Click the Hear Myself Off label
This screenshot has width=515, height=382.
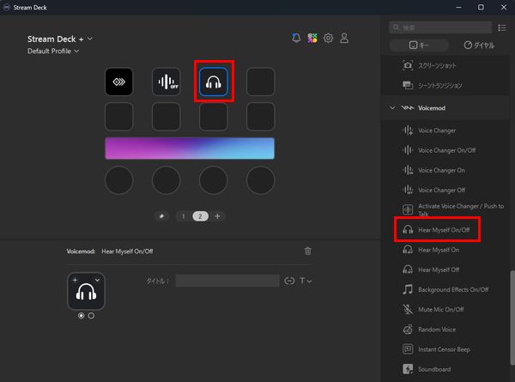tap(439, 270)
